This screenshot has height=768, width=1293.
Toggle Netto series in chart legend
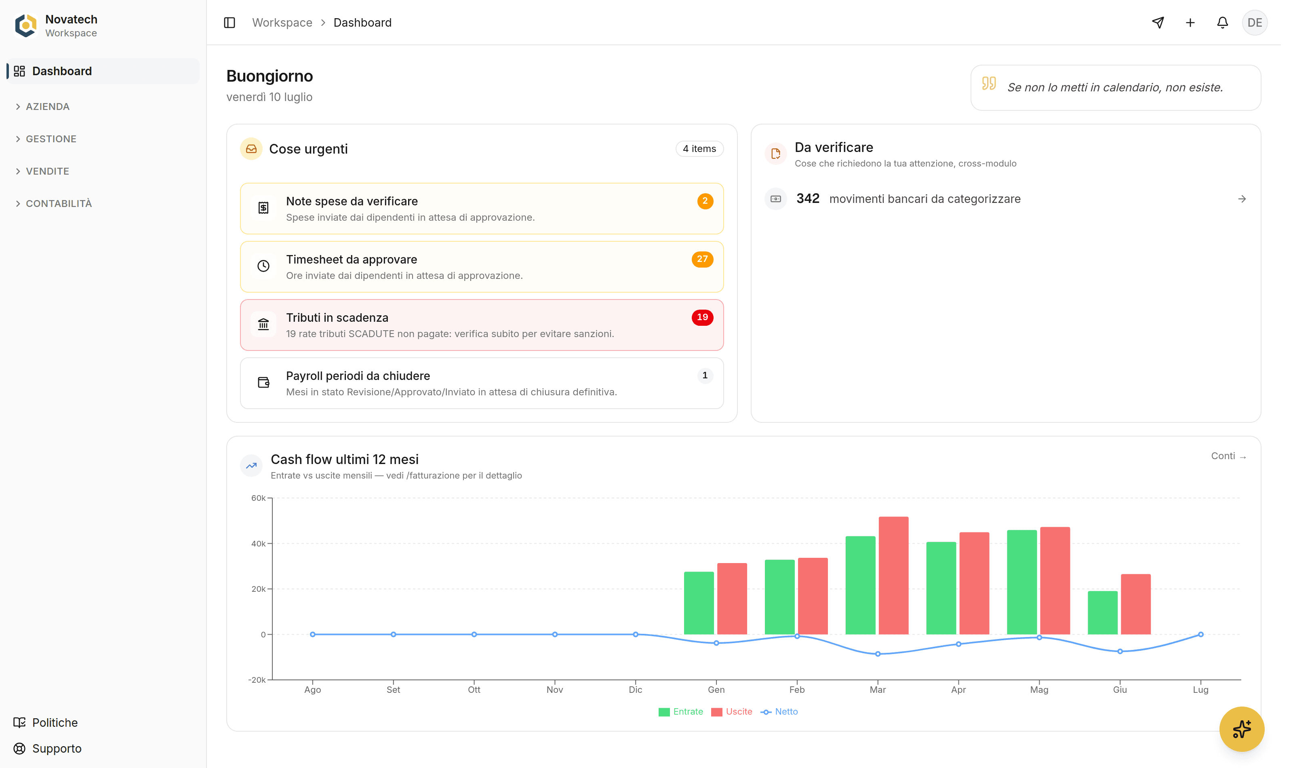(x=779, y=711)
